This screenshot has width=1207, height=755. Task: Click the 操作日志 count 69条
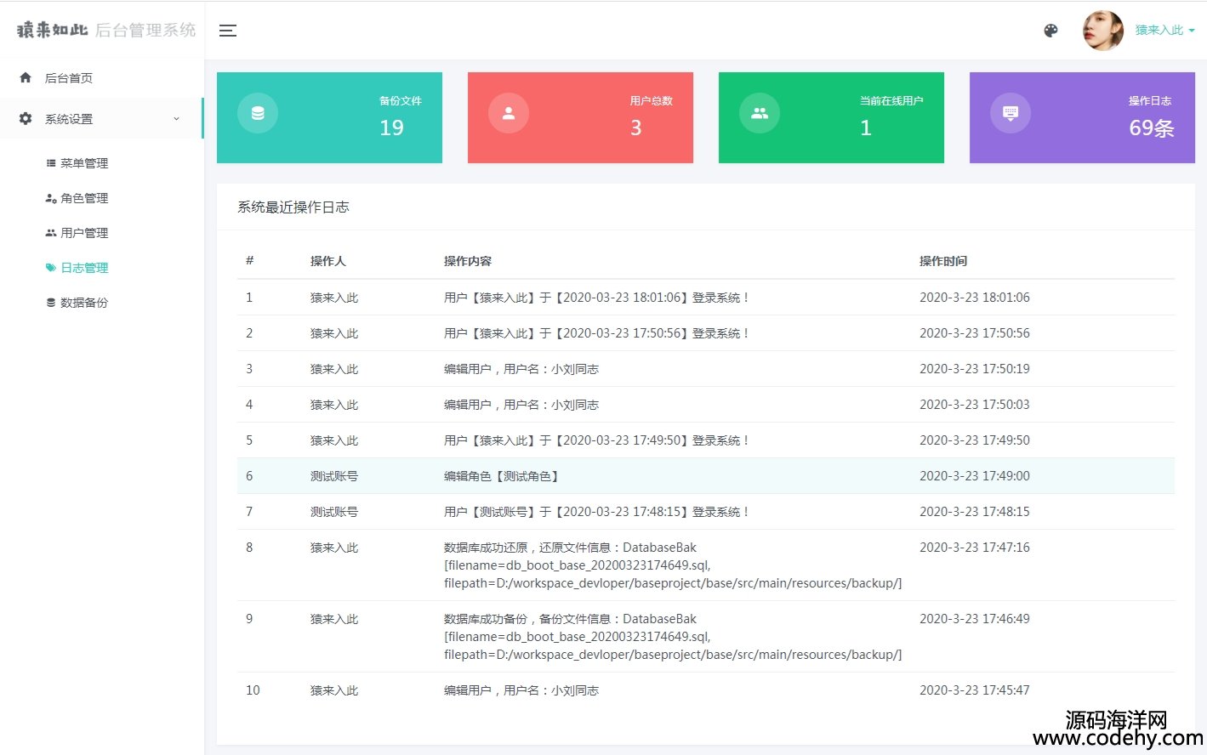pyautogui.click(x=1152, y=128)
